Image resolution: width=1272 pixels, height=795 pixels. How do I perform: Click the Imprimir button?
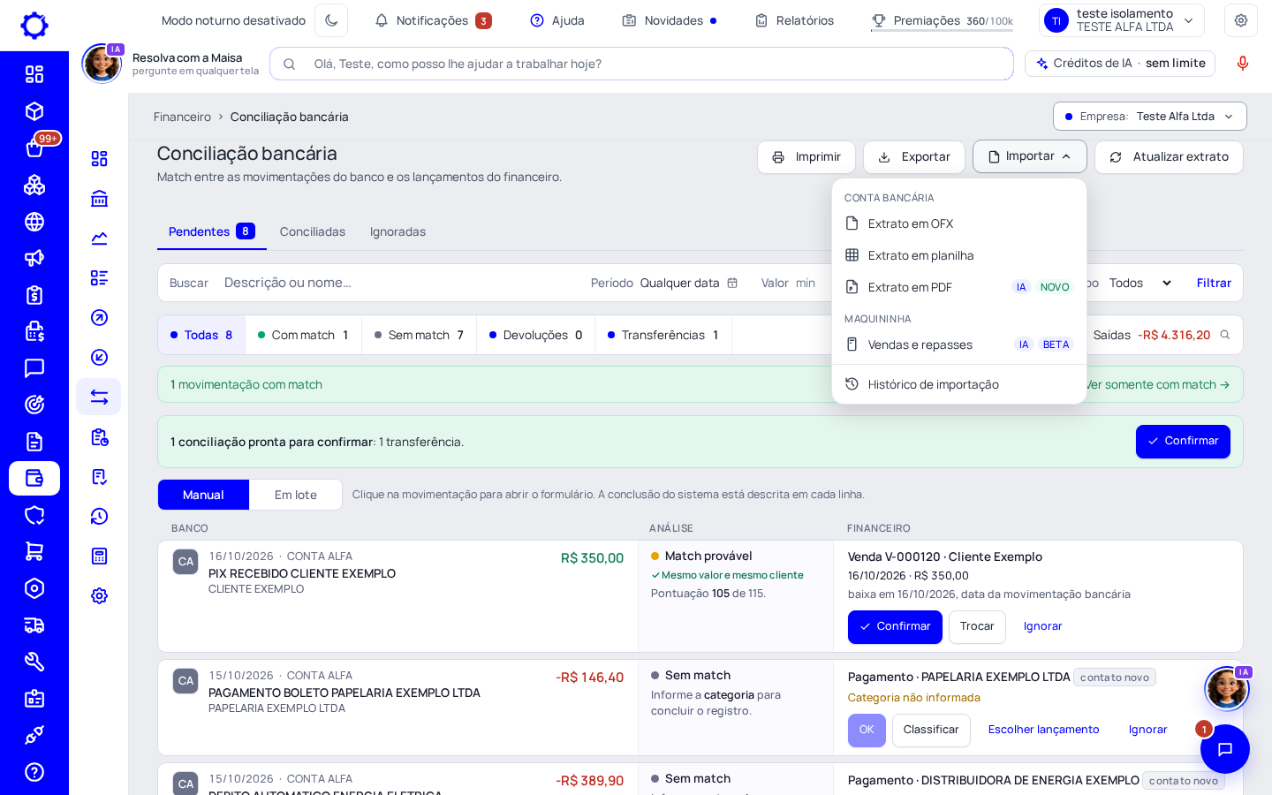(x=806, y=157)
